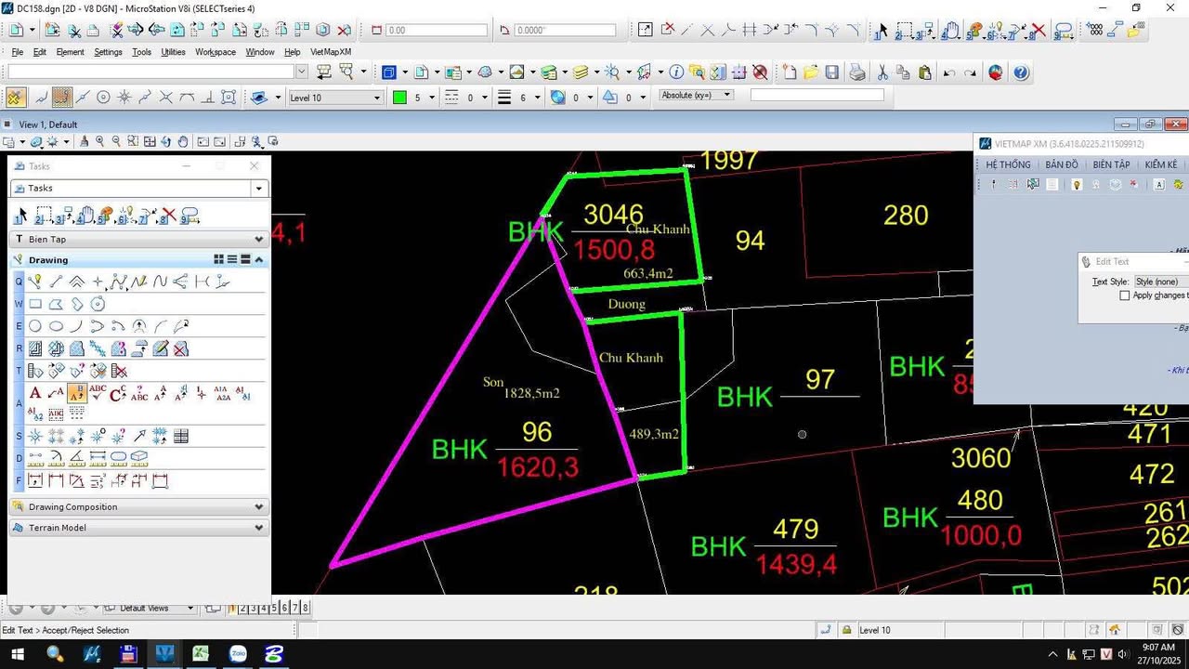Screen dimensions: 1189x669
Task: Toggle view number 3 button
Action: (x=254, y=609)
